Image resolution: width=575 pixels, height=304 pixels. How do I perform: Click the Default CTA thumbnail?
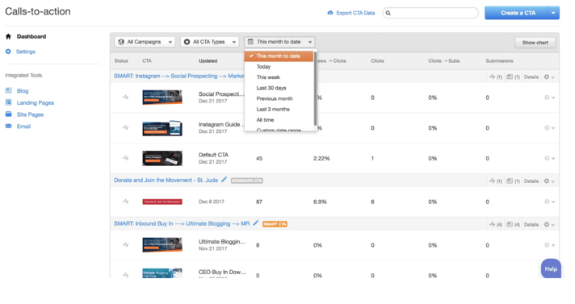[162, 158]
